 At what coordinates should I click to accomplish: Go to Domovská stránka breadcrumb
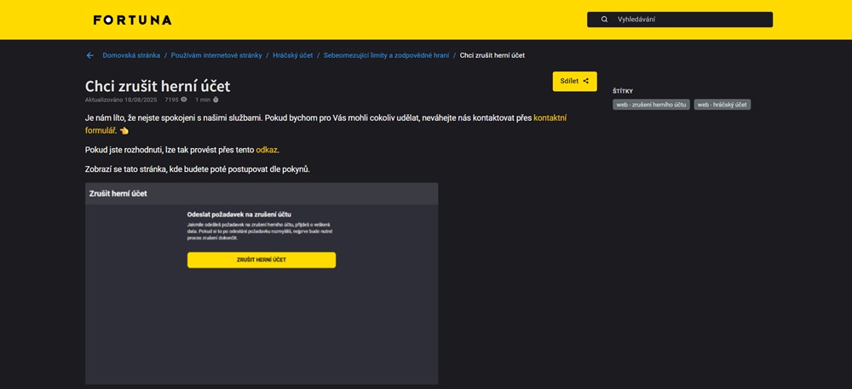(x=131, y=55)
